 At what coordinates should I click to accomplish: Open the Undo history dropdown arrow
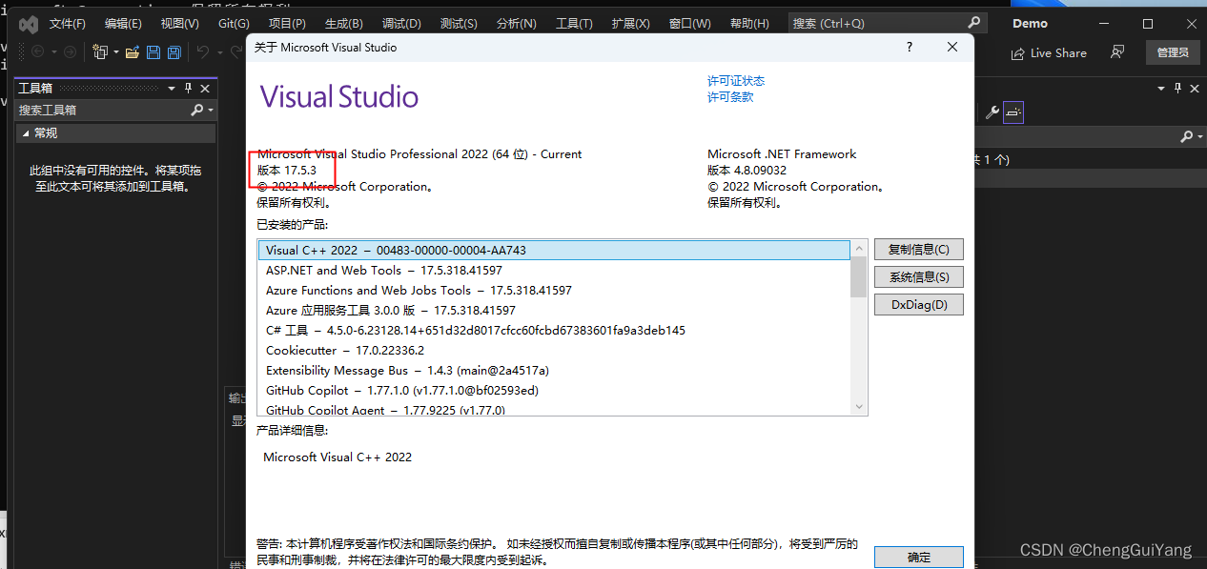pyautogui.click(x=218, y=52)
